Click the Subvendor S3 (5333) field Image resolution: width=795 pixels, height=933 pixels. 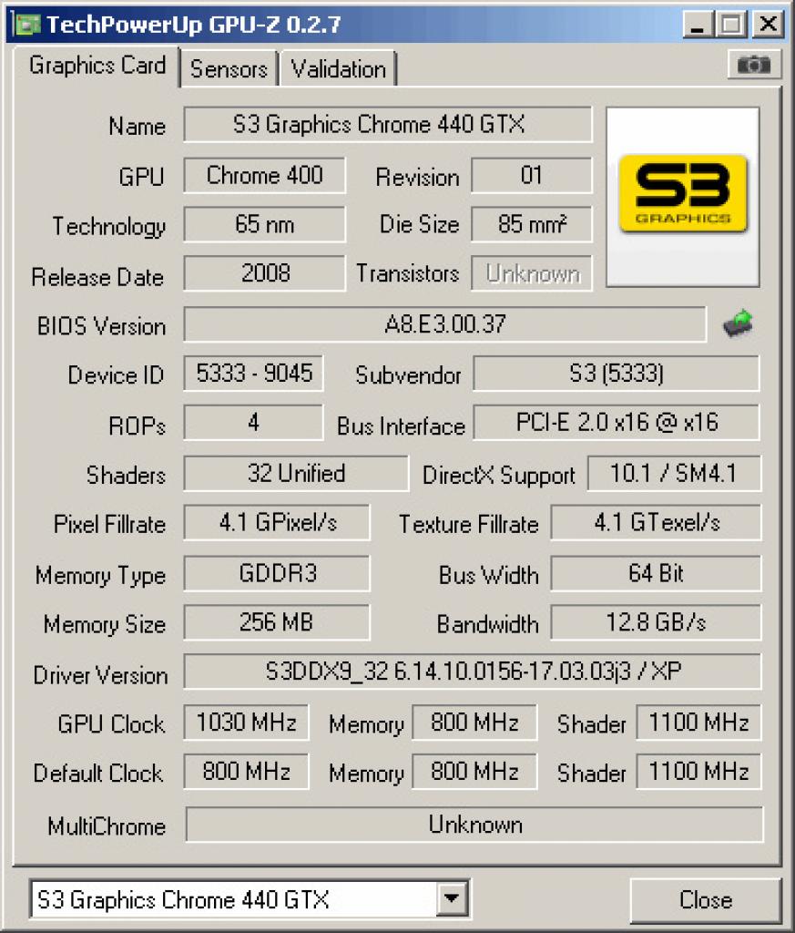point(617,373)
